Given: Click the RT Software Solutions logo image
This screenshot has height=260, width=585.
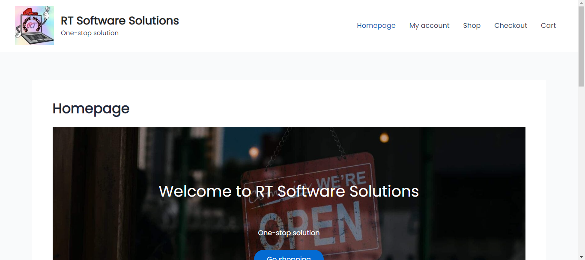Looking at the screenshot, I should pyautogui.click(x=34, y=26).
